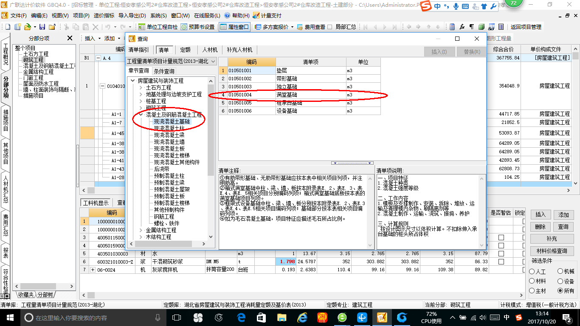The height and width of the screenshot is (326, 580).
Task: Open File Explorer from taskbar
Action: click(x=282, y=317)
